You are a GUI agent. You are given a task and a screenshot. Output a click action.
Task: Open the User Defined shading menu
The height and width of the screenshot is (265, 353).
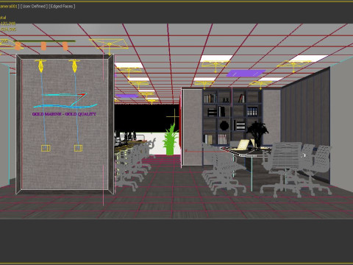[34, 7]
